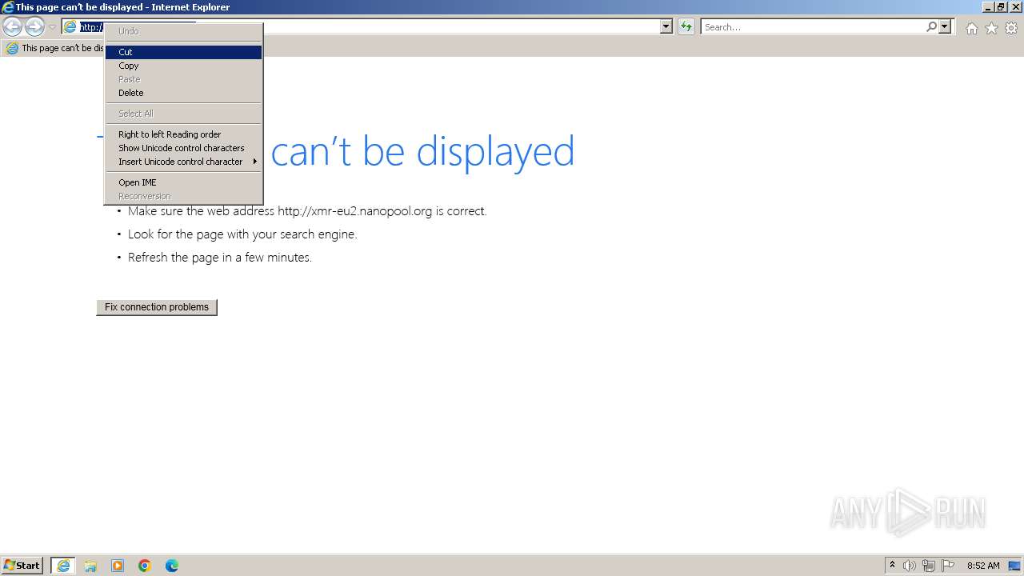The width and height of the screenshot is (1024, 576).
Task: Click the Refresh page icon
Action: [686, 27]
